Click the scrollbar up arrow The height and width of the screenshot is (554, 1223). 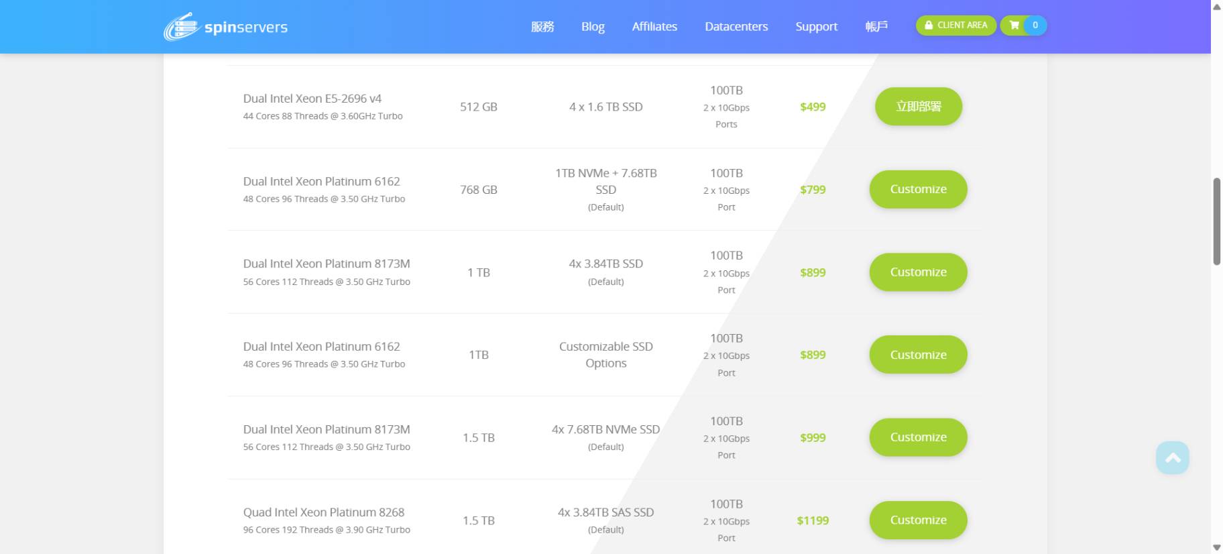(x=1216, y=6)
